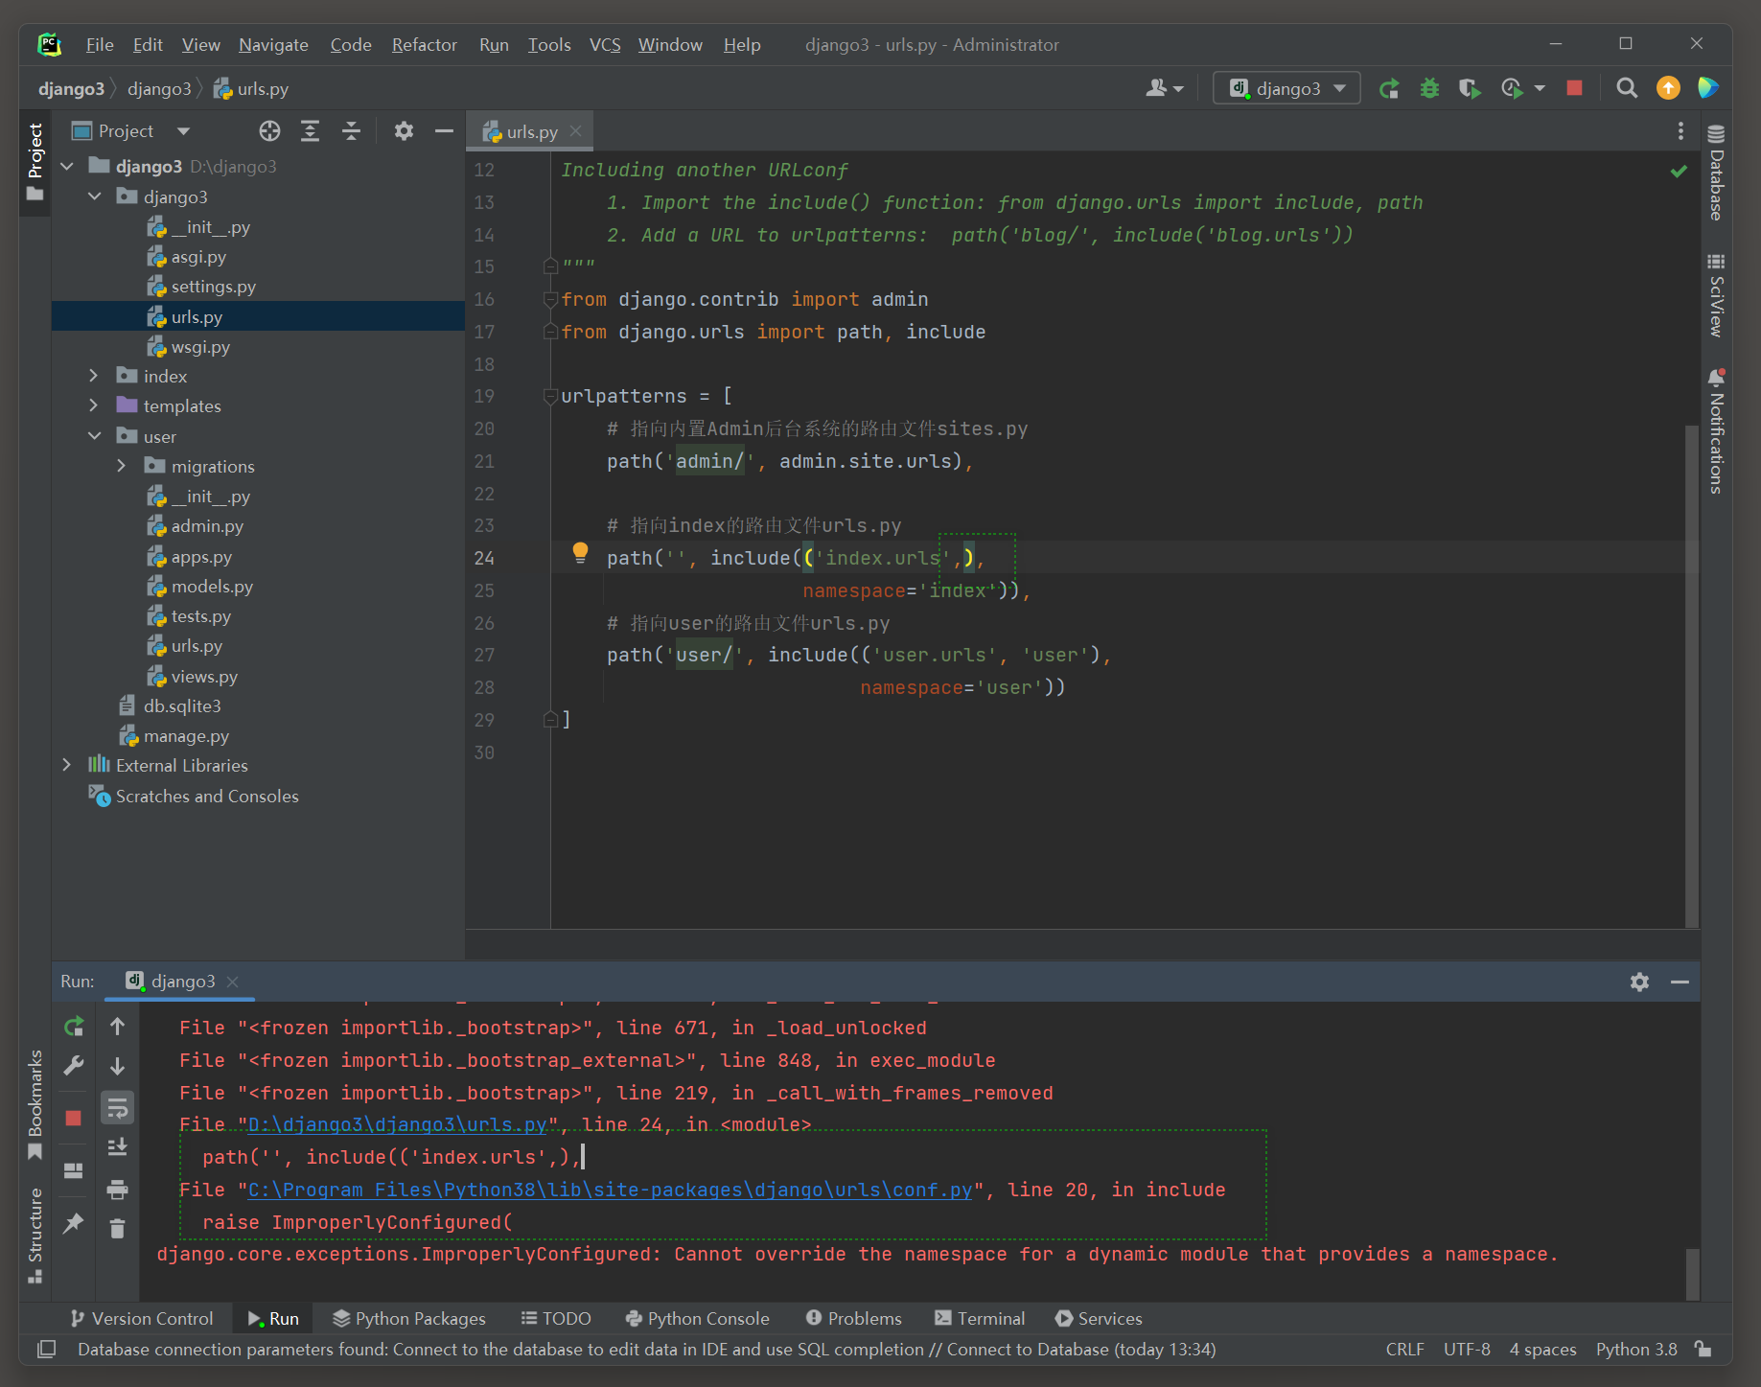
Task: Stop the running process in top toolbar
Action: click(1574, 88)
